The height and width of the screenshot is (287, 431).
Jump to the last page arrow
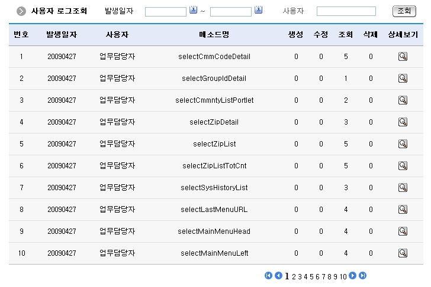363,276
